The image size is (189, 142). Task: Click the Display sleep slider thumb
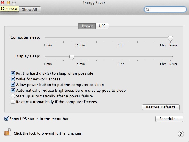click(72, 57)
